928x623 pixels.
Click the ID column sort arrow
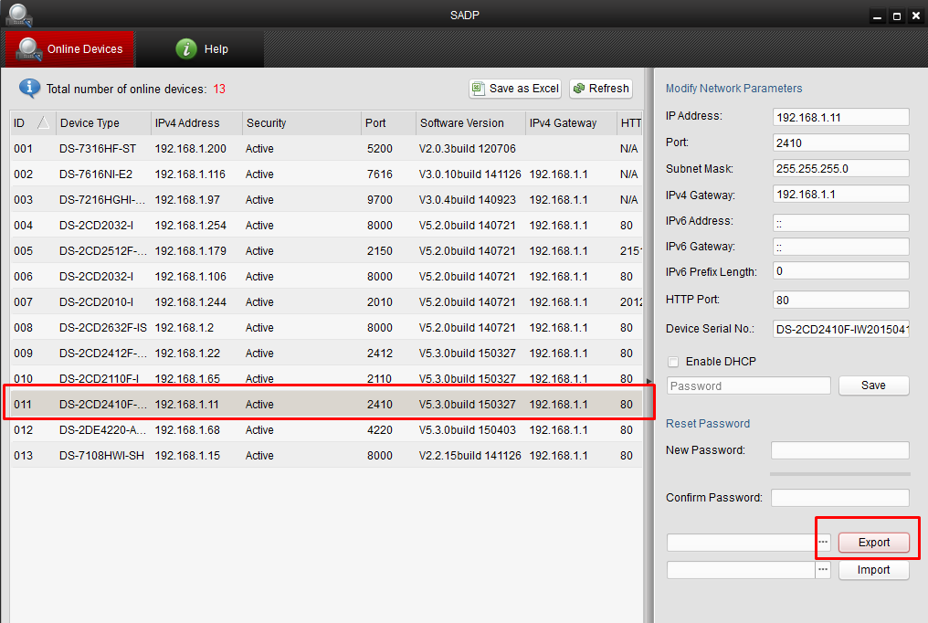click(x=43, y=123)
